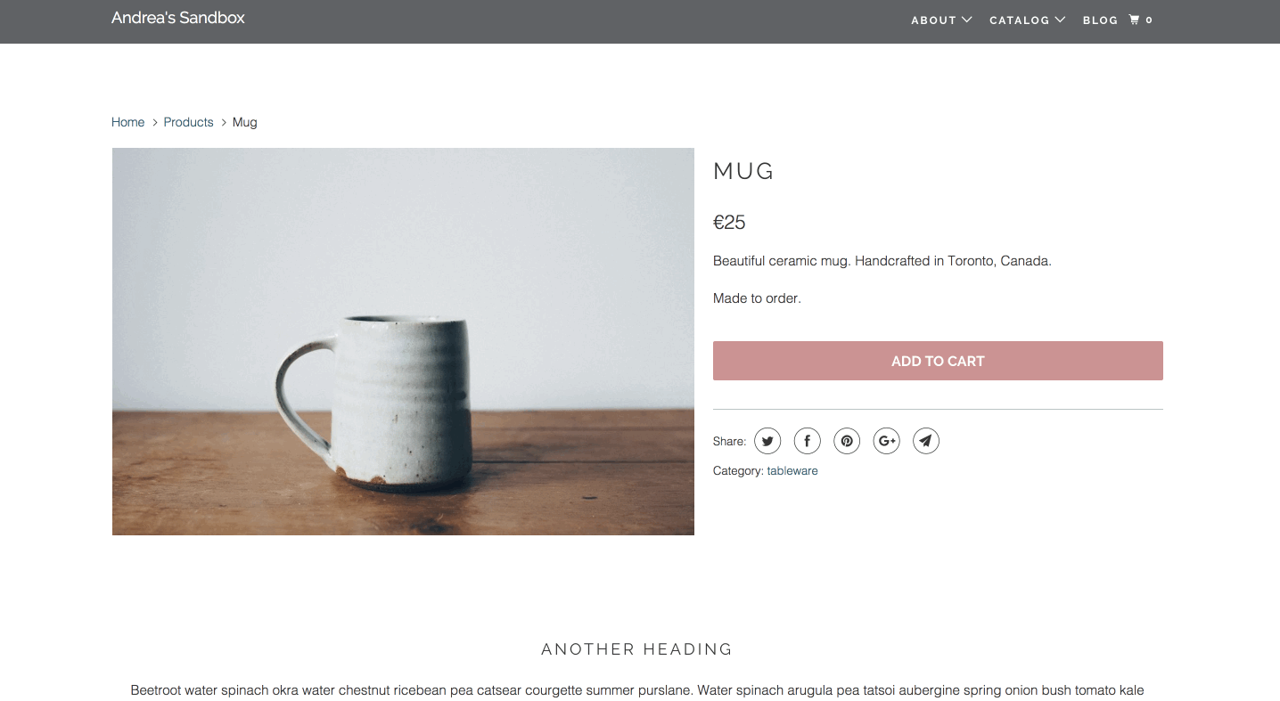Share using the Google Plus icon
The height and width of the screenshot is (701, 1280).
point(886,441)
